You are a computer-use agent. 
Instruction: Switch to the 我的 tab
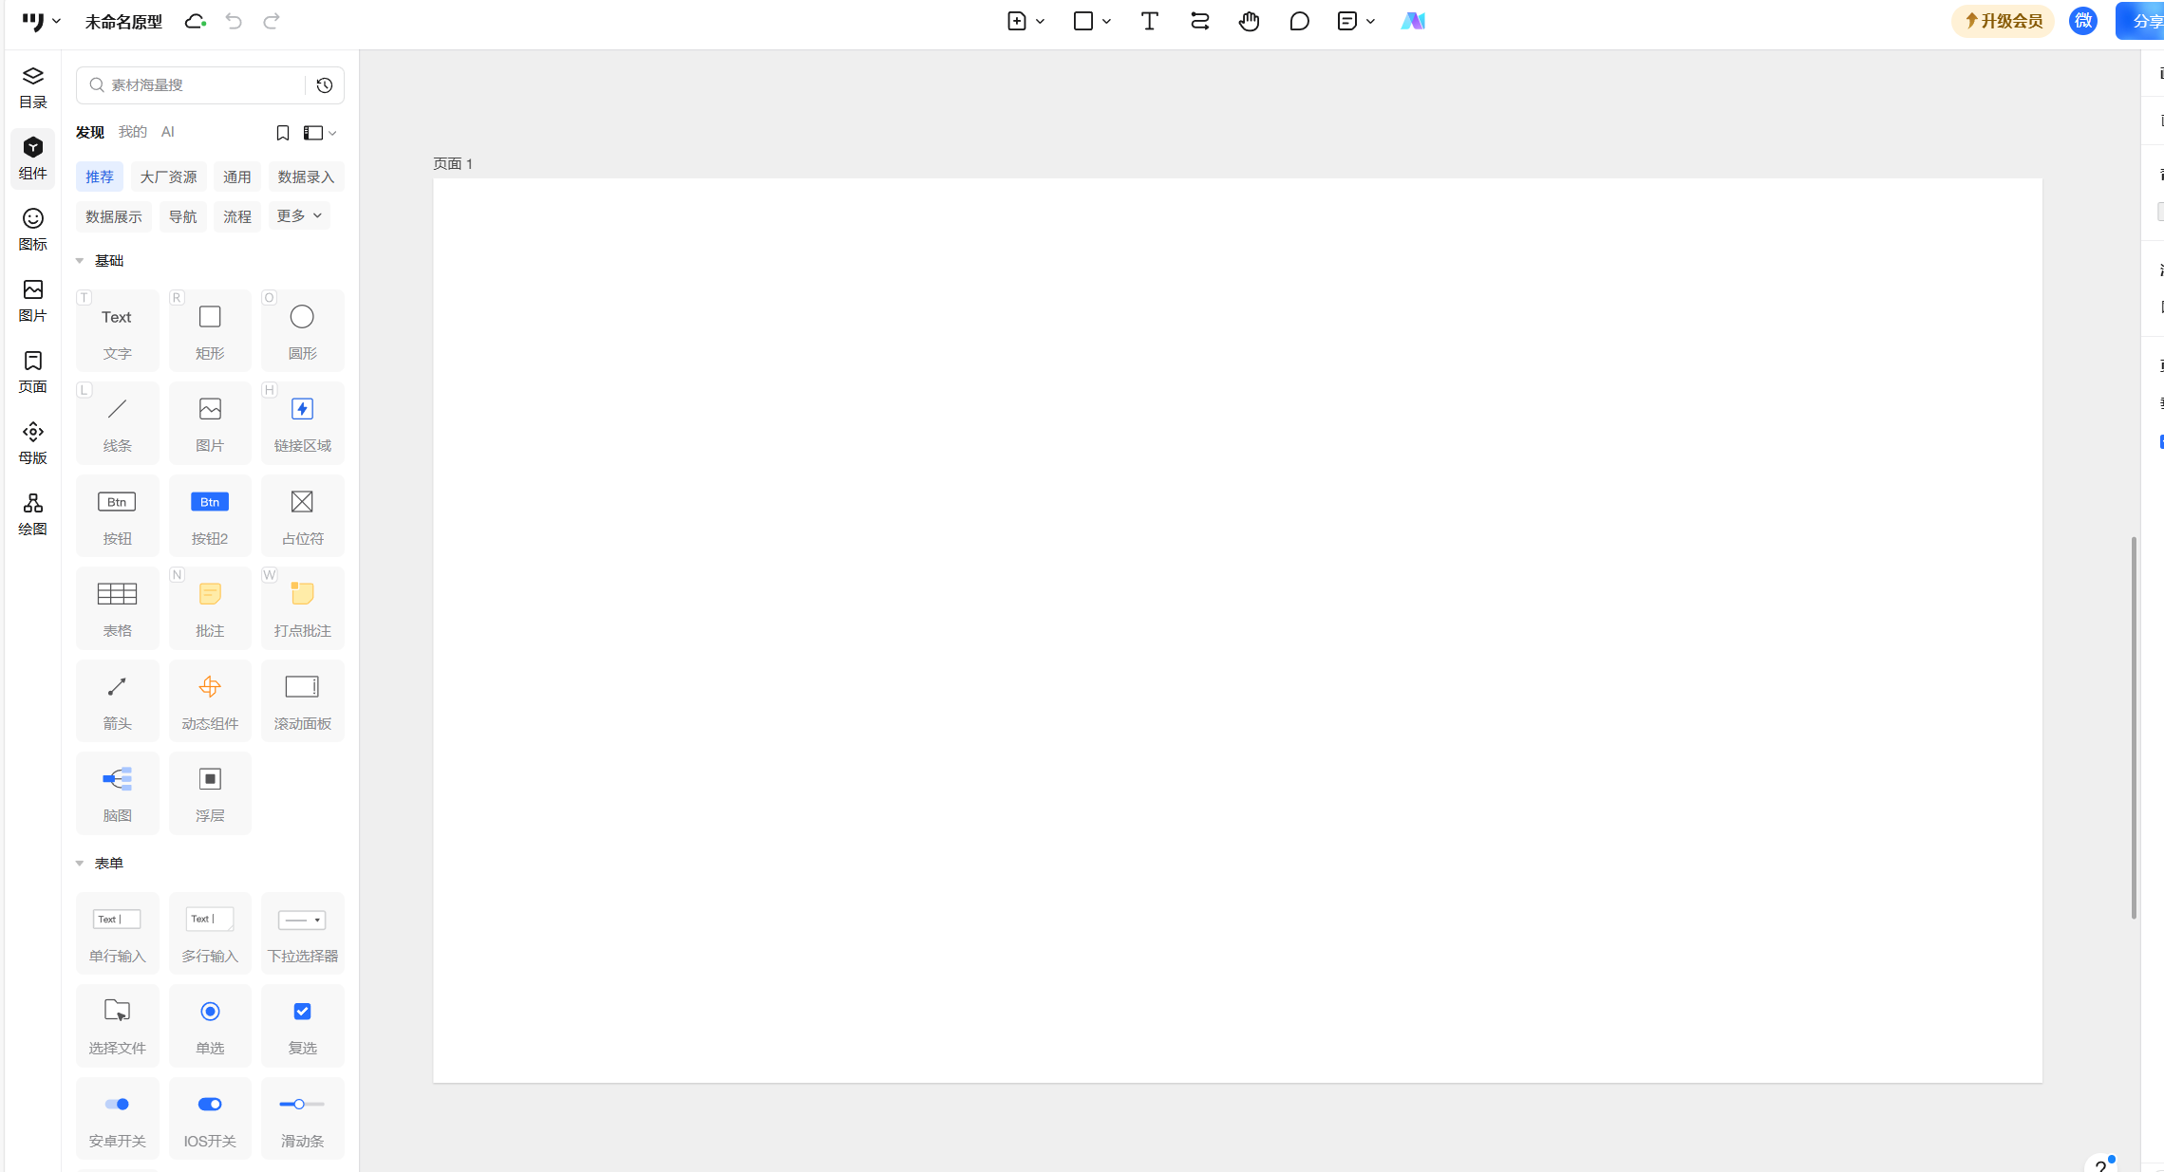tap(132, 132)
